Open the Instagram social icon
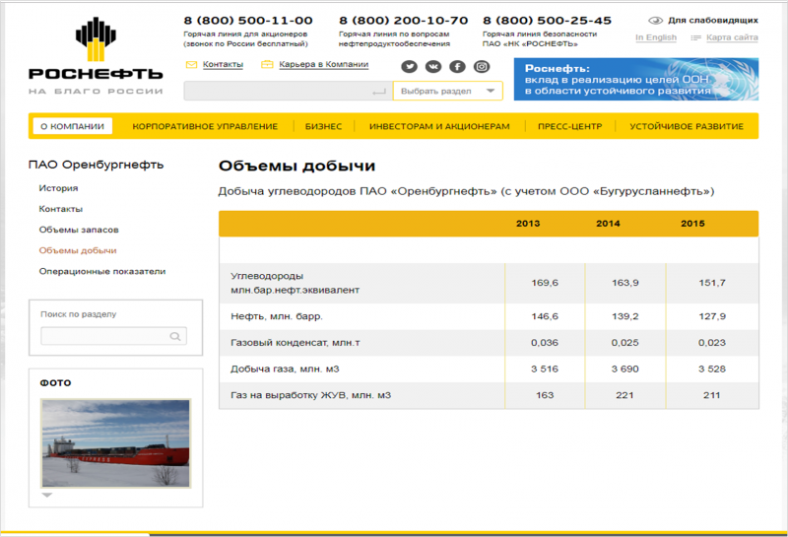788x537 pixels. (x=482, y=66)
